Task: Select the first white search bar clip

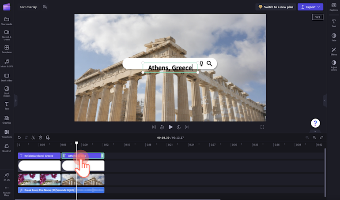Action: pyautogui.click(x=39, y=166)
